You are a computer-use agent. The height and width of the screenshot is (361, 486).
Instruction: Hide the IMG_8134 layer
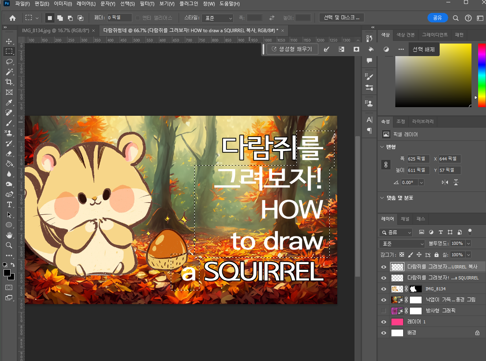(384, 289)
